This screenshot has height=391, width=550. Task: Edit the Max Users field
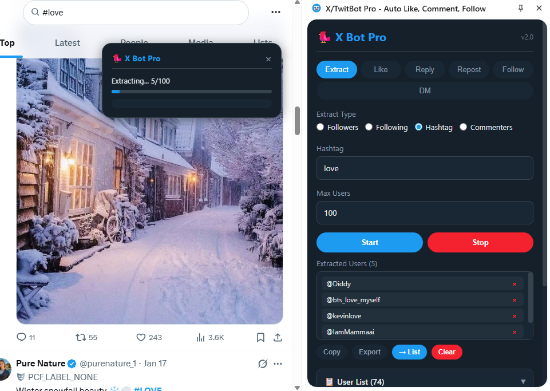[x=425, y=212]
